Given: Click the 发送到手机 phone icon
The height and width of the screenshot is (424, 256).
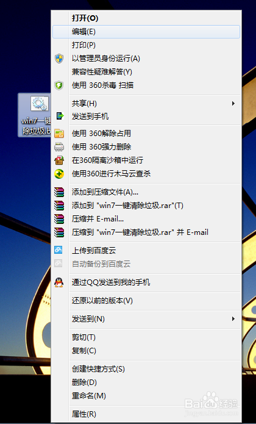Looking at the screenshot, I should [x=60, y=117].
